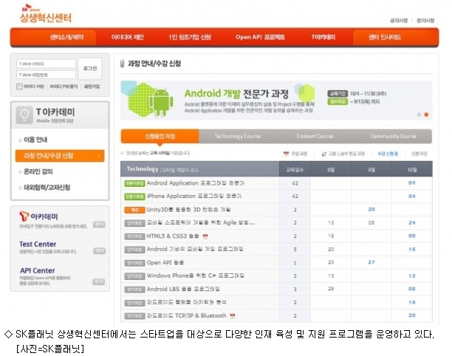
Task: Click September date 20 on Unity3D row
Action: tap(371, 210)
